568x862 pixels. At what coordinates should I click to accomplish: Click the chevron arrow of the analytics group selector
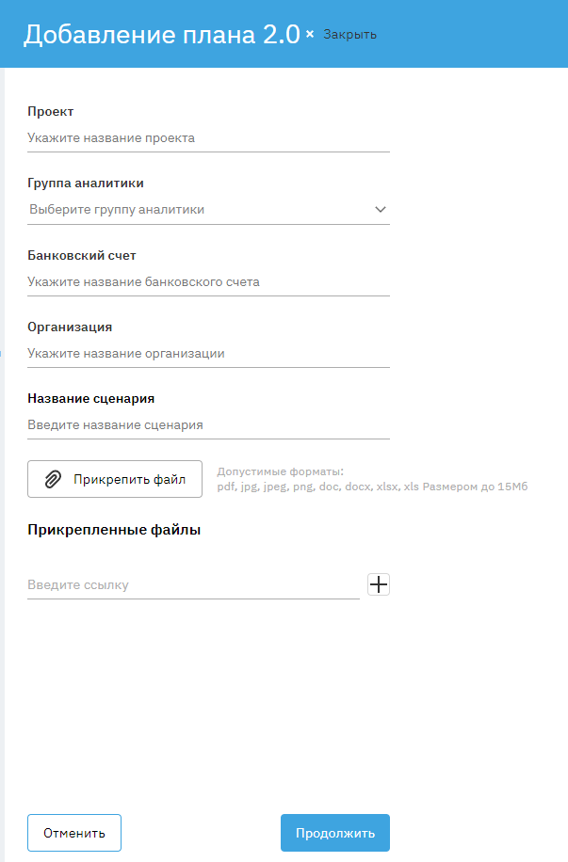pos(381,210)
